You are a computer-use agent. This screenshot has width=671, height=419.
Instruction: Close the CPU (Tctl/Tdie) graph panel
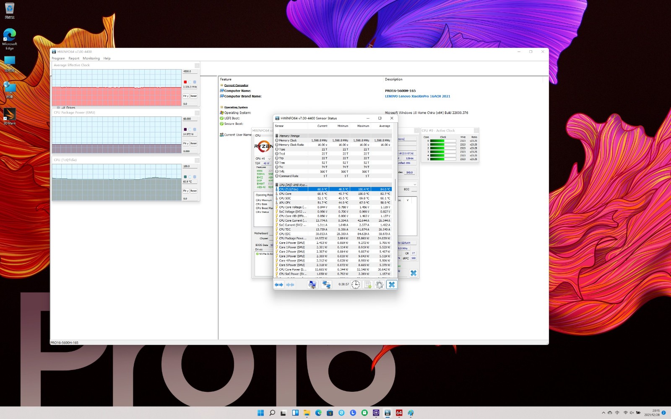tap(197, 160)
